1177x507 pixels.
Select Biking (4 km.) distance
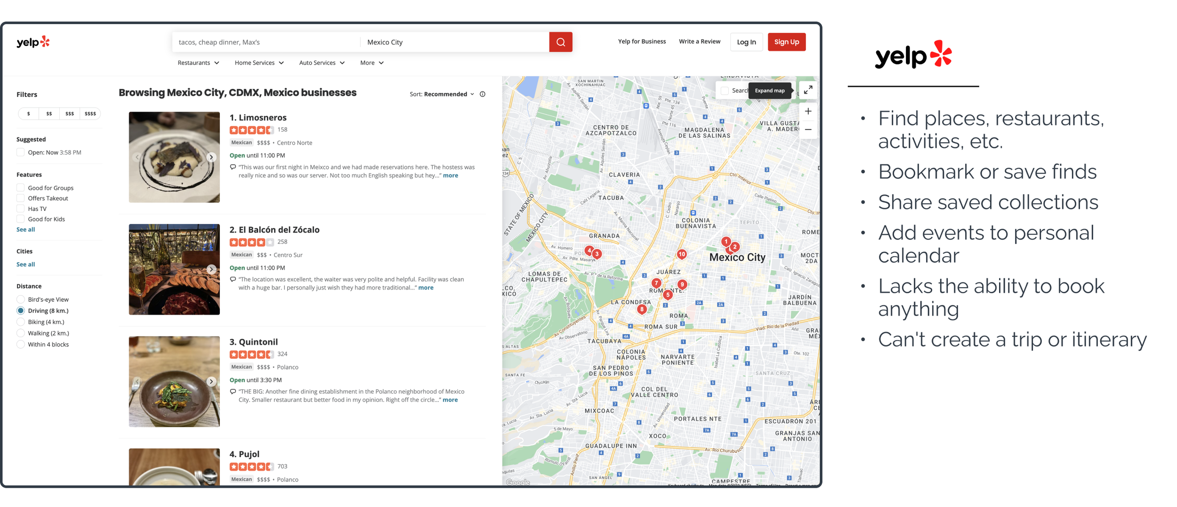tap(20, 322)
